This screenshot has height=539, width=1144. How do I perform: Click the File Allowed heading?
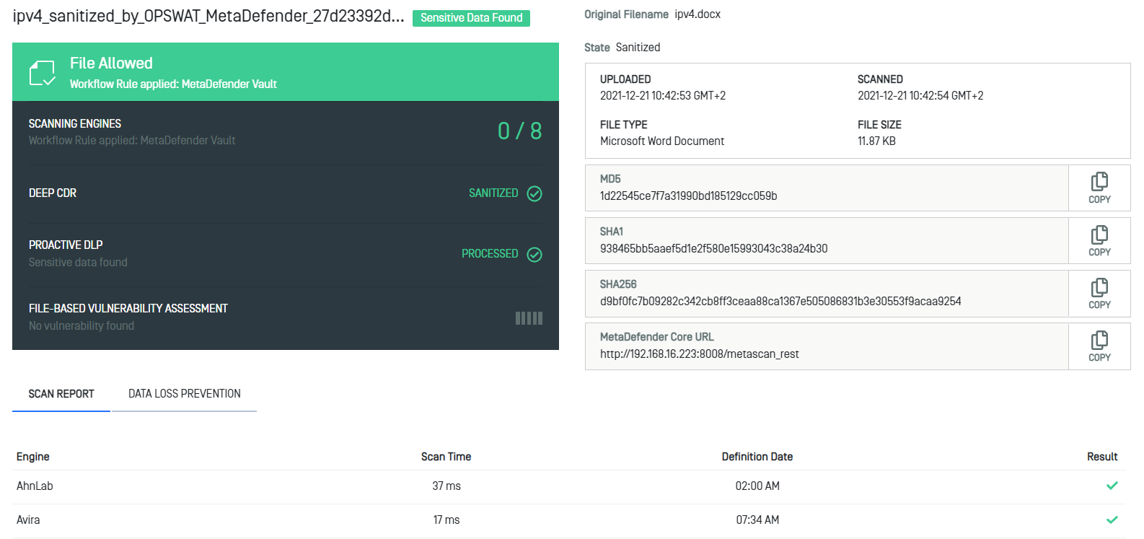coord(111,63)
